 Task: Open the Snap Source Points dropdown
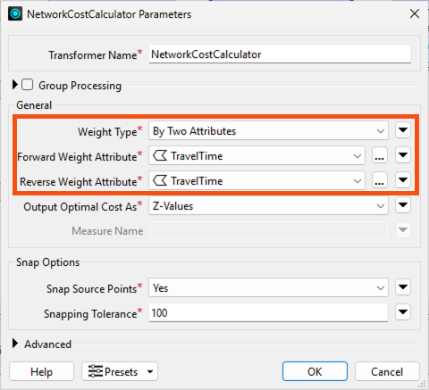[x=268, y=287]
